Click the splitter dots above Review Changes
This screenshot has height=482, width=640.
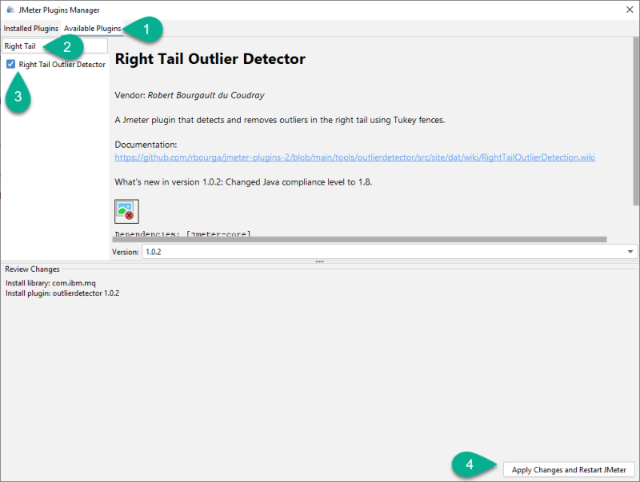pos(319,262)
